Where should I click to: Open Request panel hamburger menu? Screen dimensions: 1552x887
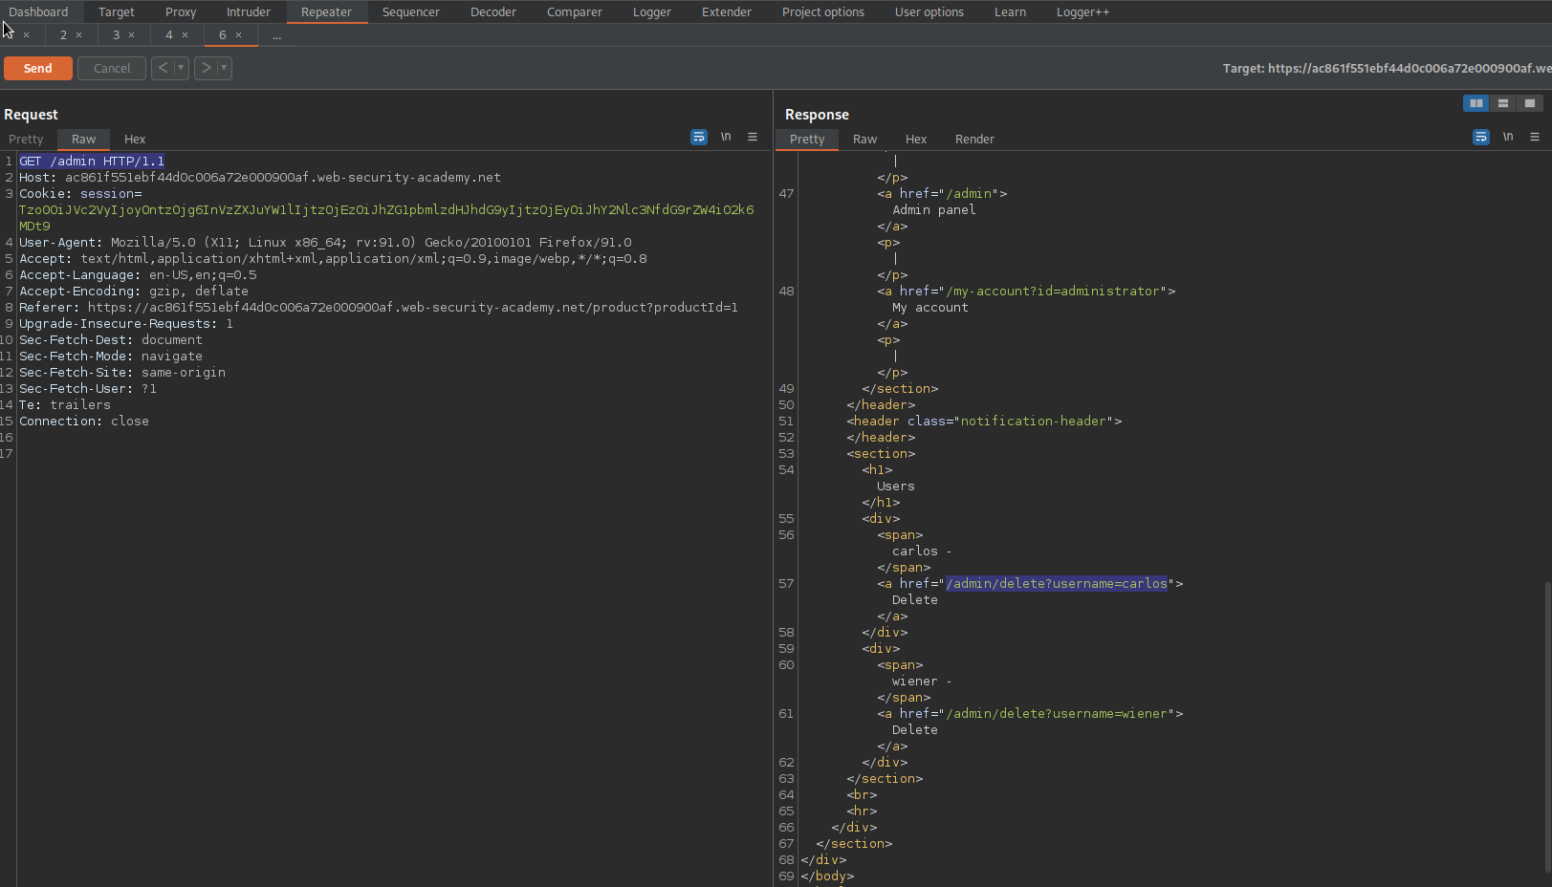(x=753, y=137)
